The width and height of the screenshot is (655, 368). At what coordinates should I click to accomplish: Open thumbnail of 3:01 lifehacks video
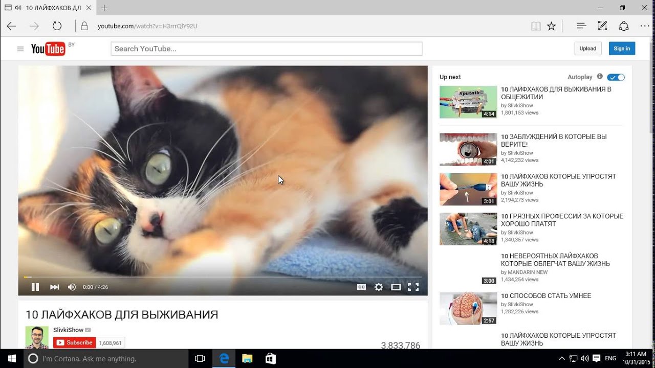tap(468, 189)
